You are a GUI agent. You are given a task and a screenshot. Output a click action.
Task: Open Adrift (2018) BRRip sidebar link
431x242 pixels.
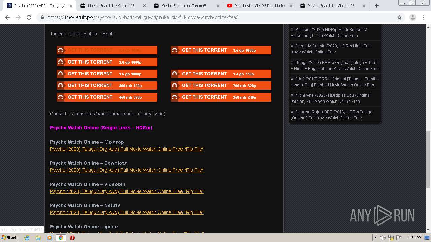335,82
